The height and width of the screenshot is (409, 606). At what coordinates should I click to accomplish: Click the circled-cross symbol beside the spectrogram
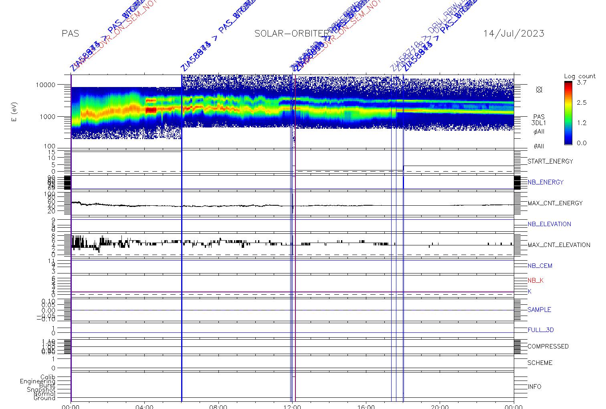click(539, 90)
